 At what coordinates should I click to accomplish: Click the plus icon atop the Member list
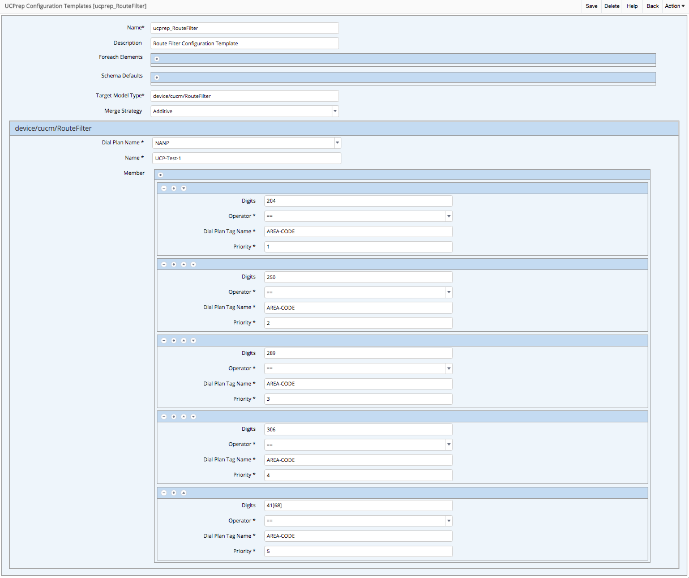[160, 175]
